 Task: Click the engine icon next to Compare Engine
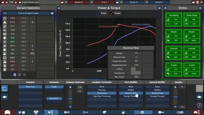coord(52,13)
